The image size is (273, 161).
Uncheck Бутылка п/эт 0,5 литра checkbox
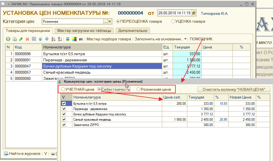(x=64, y=104)
